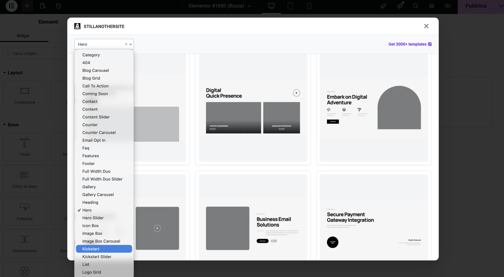This screenshot has height=277, width=504.
Task: Open the Elementor main menu logo
Action: point(11,6)
